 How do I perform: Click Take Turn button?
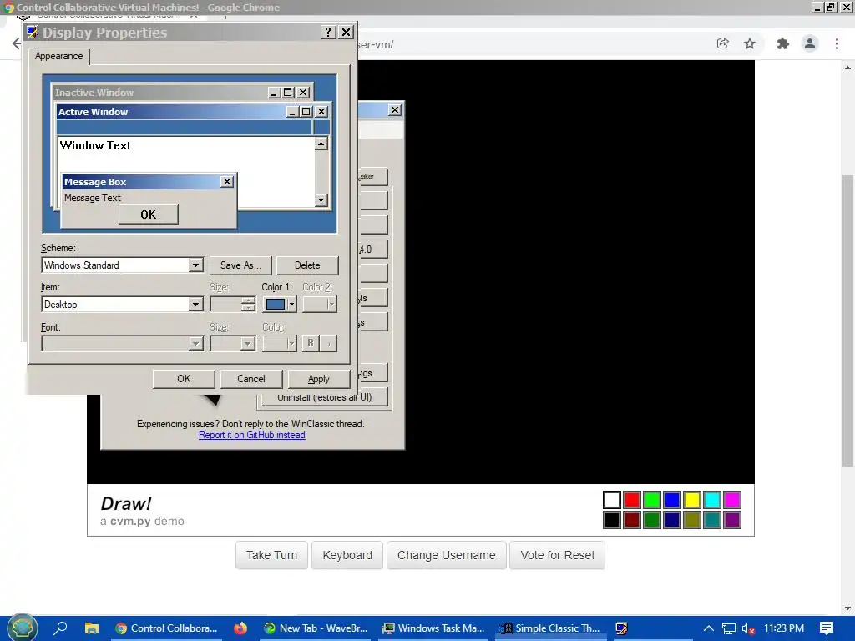[x=271, y=555]
